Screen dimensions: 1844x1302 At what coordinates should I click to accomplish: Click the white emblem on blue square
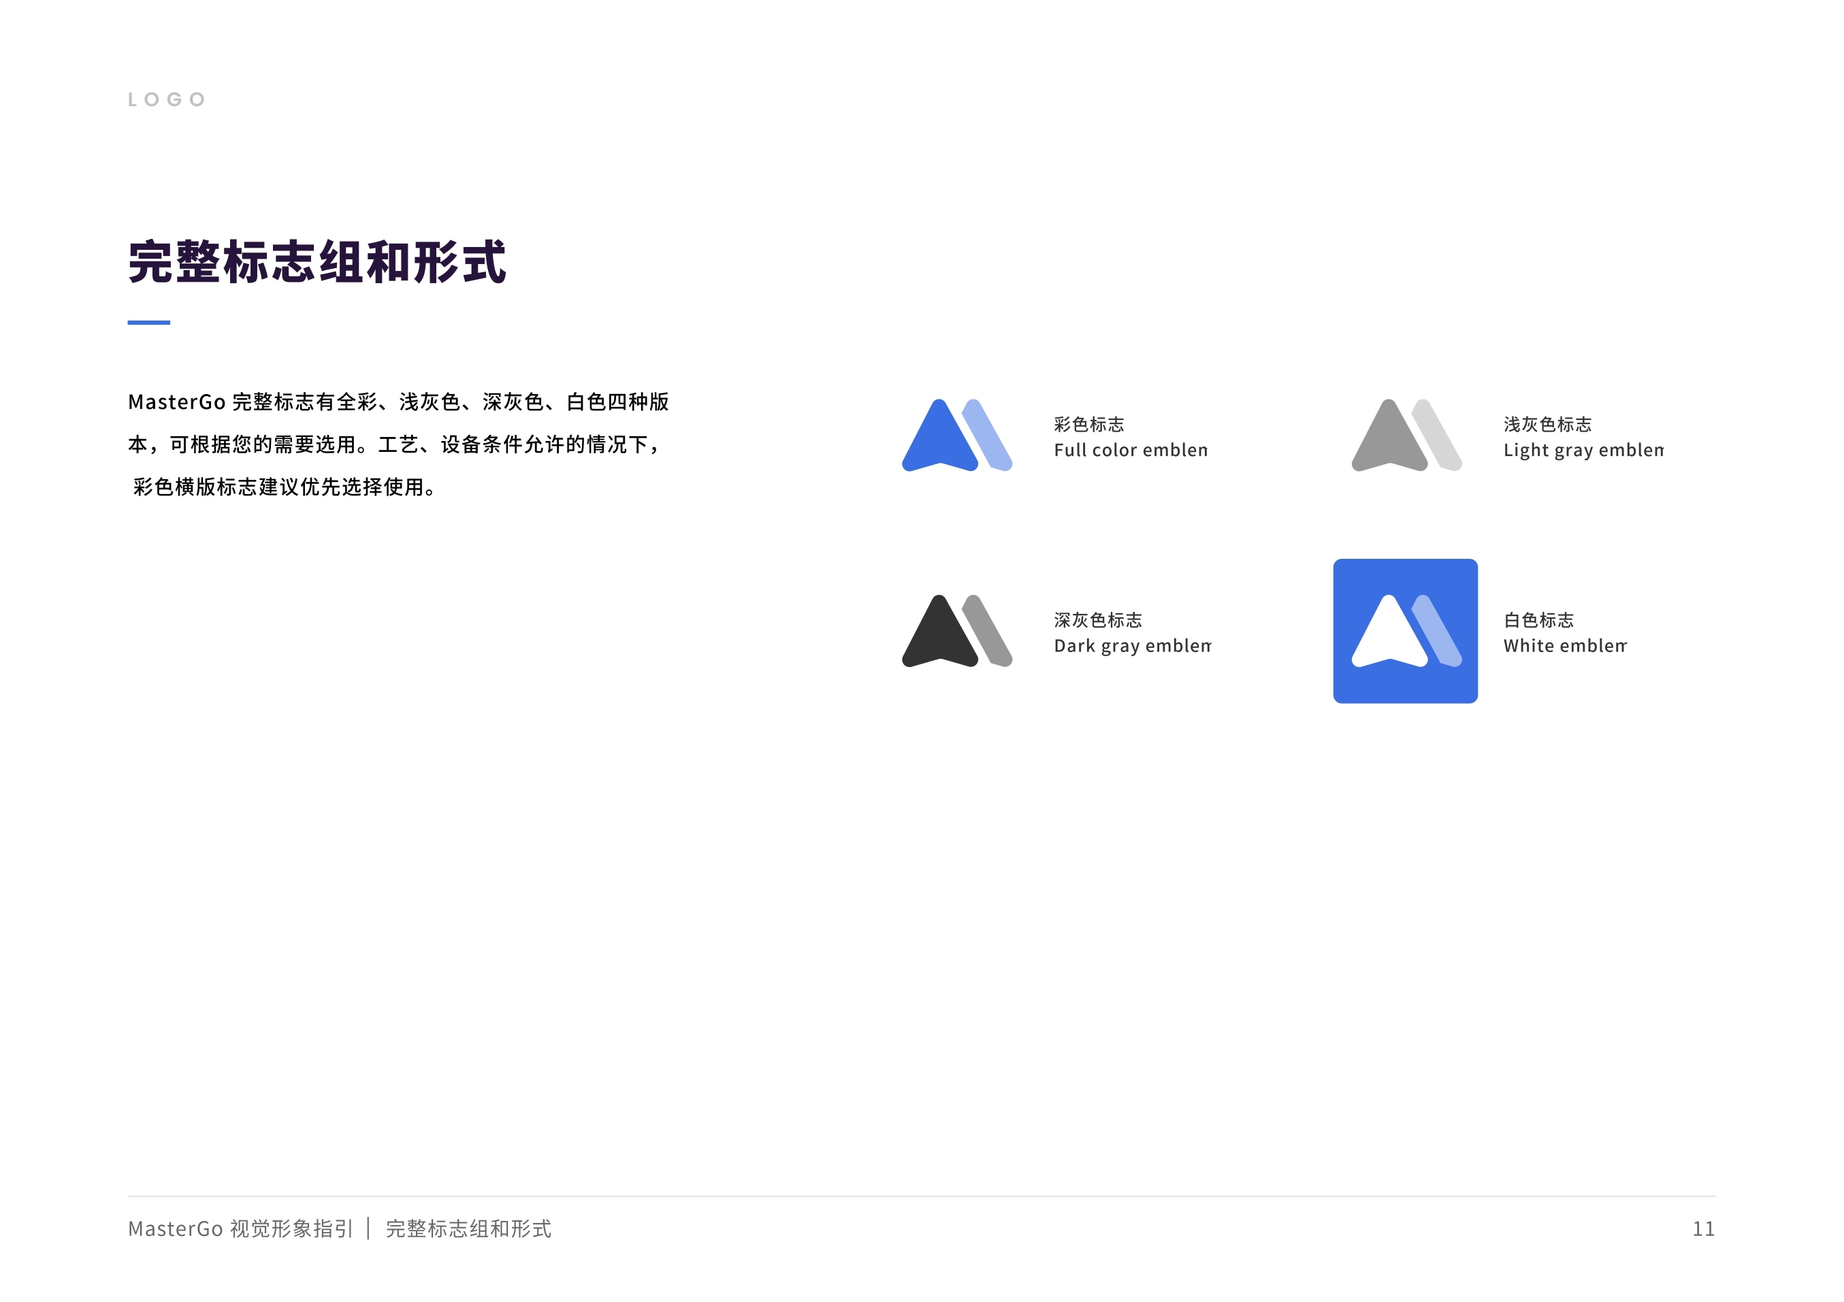tap(1406, 630)
